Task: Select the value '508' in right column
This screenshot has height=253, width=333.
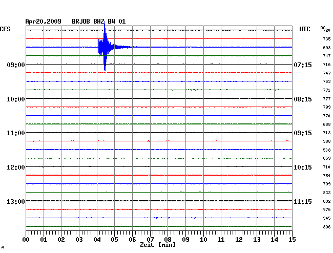Action: click(x=327, y=150)
